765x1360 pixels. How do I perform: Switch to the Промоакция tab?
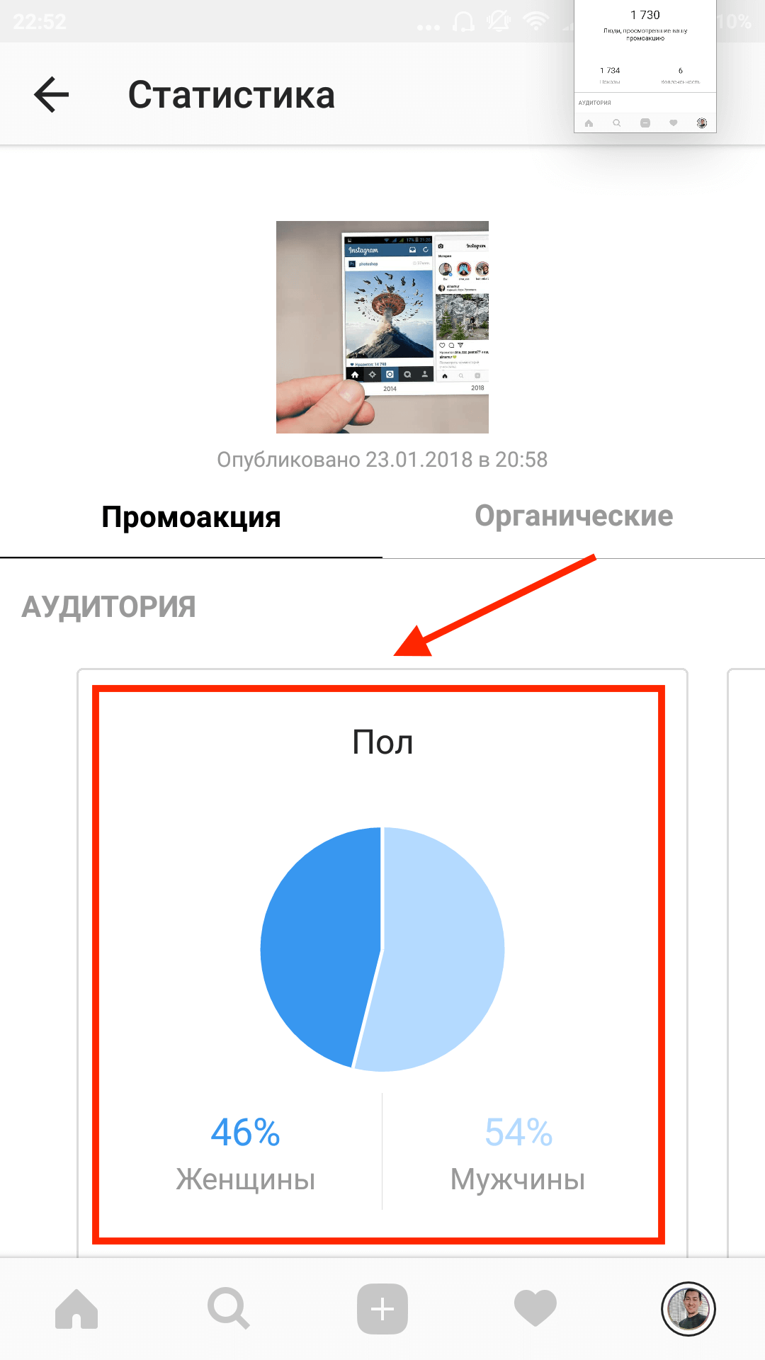point(191,518)
